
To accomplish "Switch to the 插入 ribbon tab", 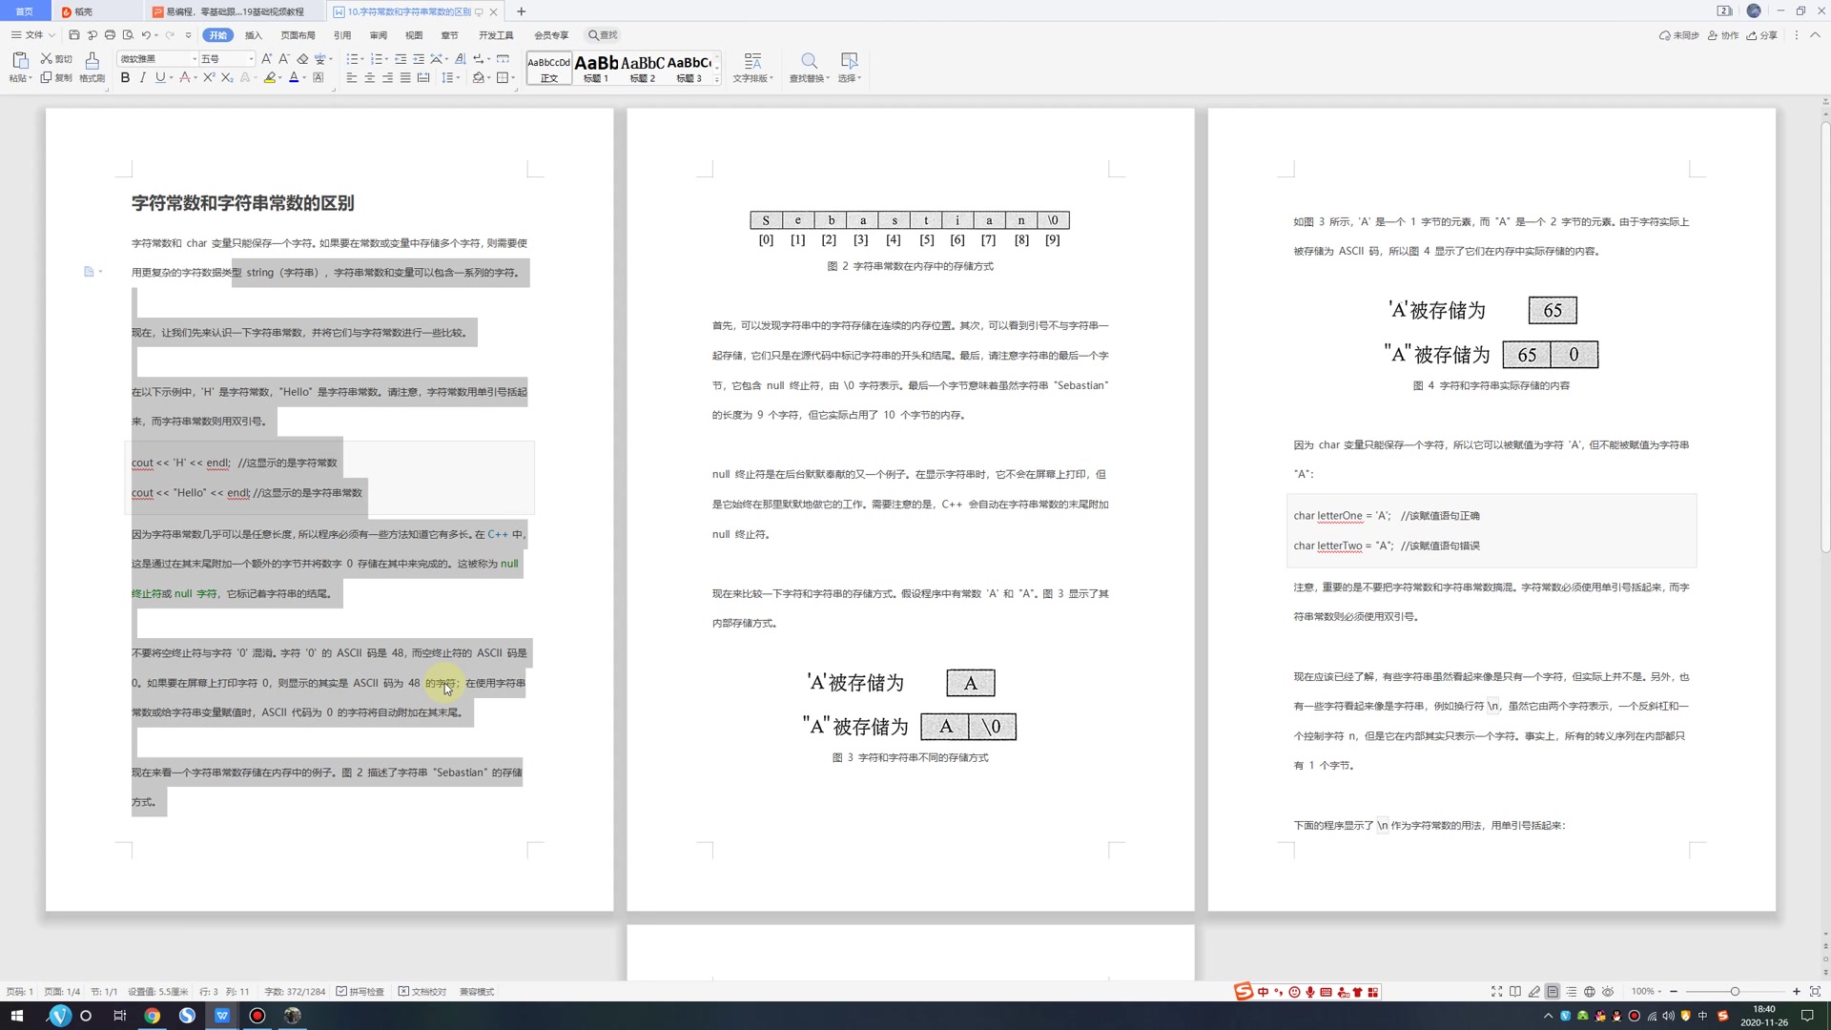I will [252, 35].
